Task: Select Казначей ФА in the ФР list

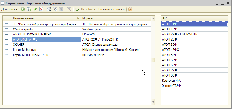Action: coord(194,81)
